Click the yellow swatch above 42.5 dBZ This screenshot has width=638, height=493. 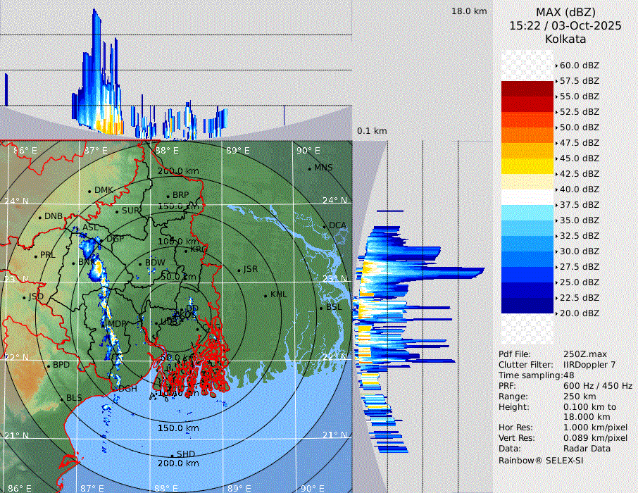pyautogui.click(x=527, y=166)
